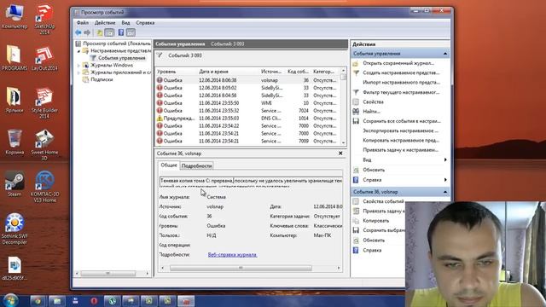Screen dimensions: 546x307
Task: Open 'Свойства' in Actions pane
Action: (x=373, y=102)
